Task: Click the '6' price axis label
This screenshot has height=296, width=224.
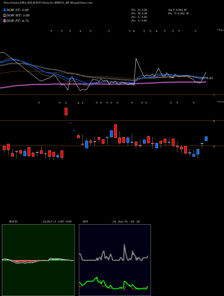Action: coord(214,121)
